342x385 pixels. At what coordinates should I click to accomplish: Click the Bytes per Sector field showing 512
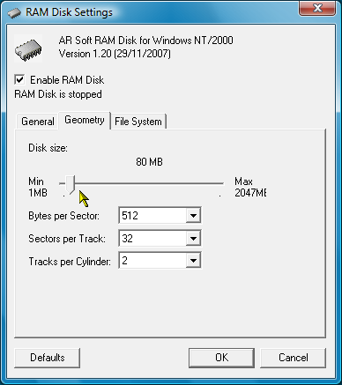coord(160,216)
